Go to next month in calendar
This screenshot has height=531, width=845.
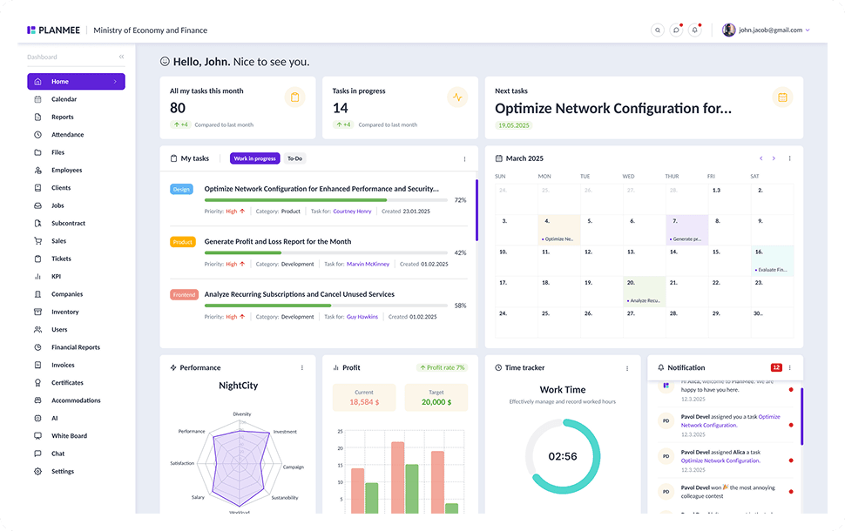click(774, 158)
